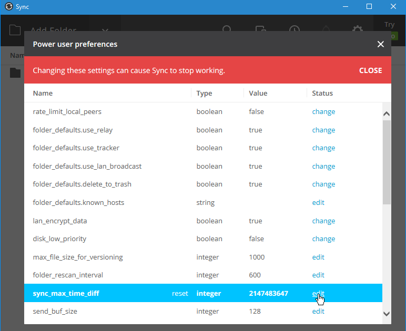This screenshot has height=331, width=406.
Task: Select the lan_encrypt_data name
Action: point(60,221)
